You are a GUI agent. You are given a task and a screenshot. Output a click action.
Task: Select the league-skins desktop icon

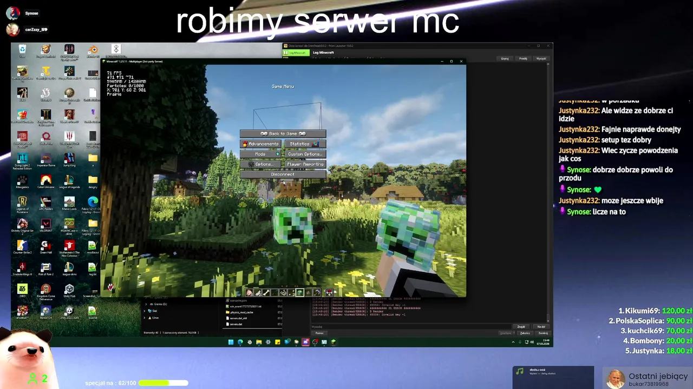[69, 269]
